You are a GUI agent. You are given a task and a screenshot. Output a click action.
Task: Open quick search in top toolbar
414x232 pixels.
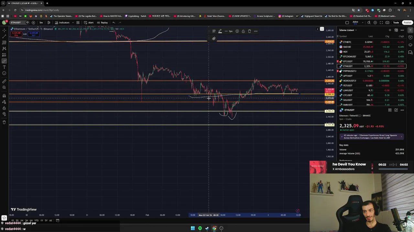[369, 23]
